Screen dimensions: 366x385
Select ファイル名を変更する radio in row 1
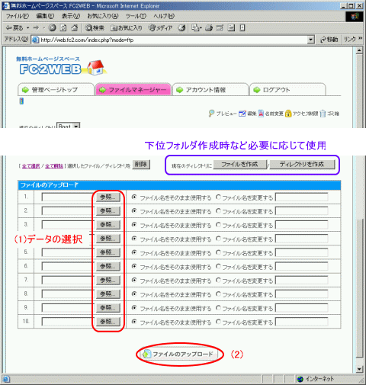218,197
